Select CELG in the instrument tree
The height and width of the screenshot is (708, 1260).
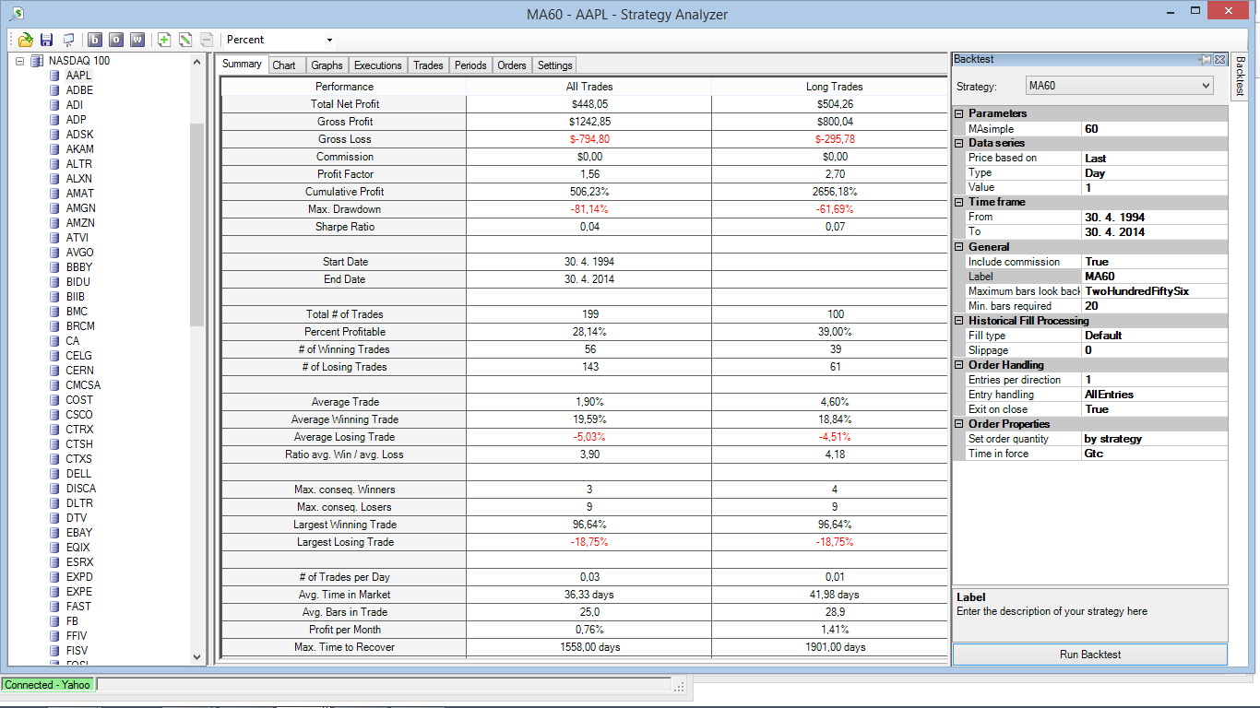coord(79,356)
